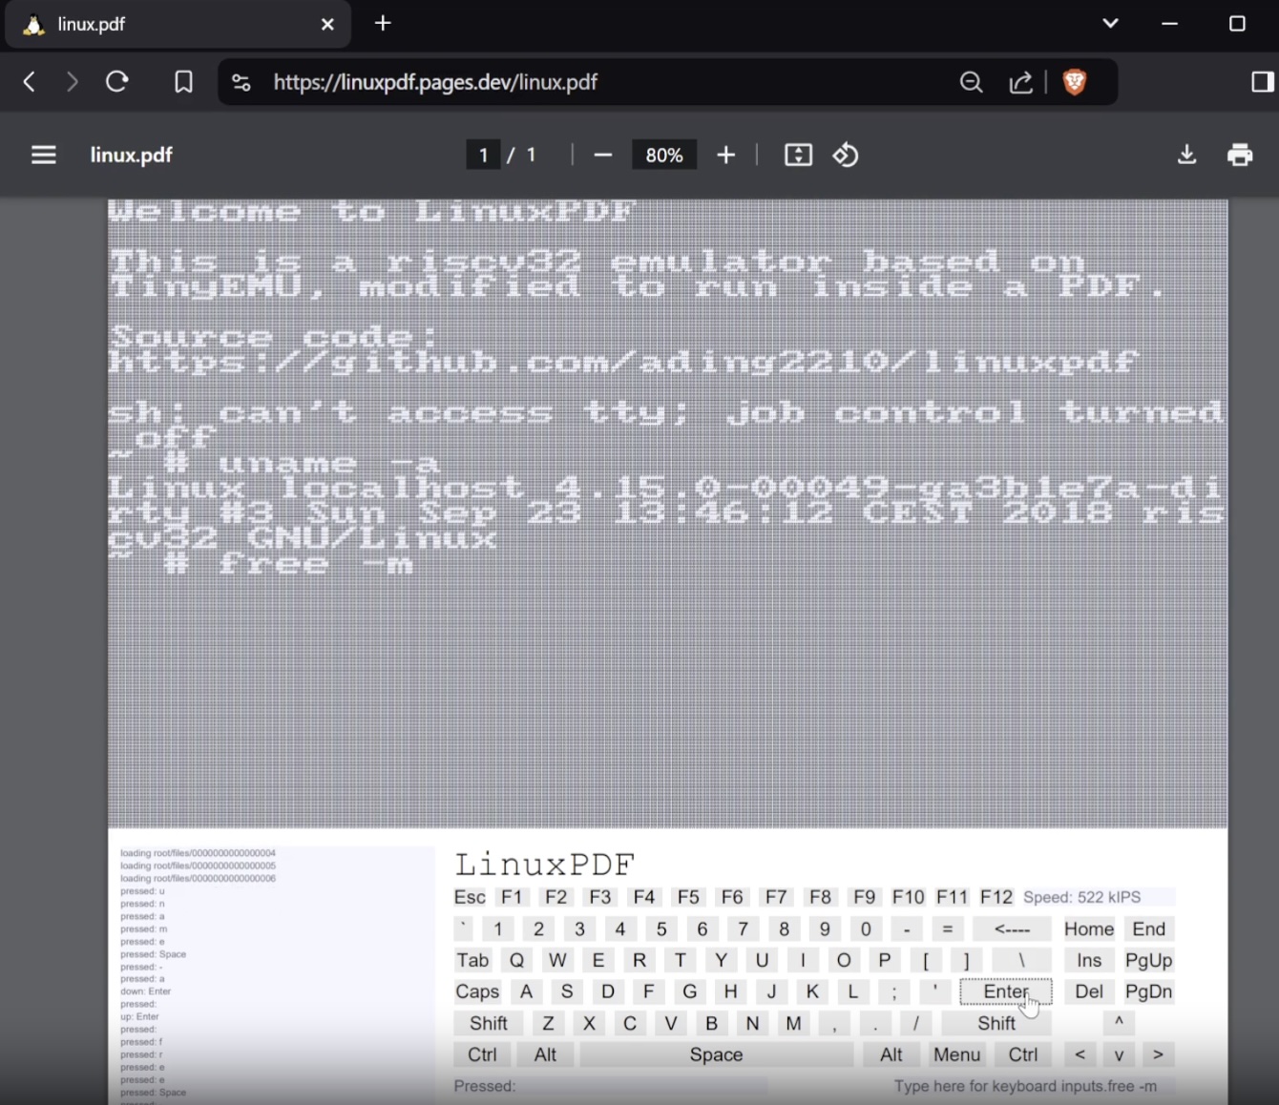Share this page link
Screen dimensions: 1279x1105
coord(1020,82)
